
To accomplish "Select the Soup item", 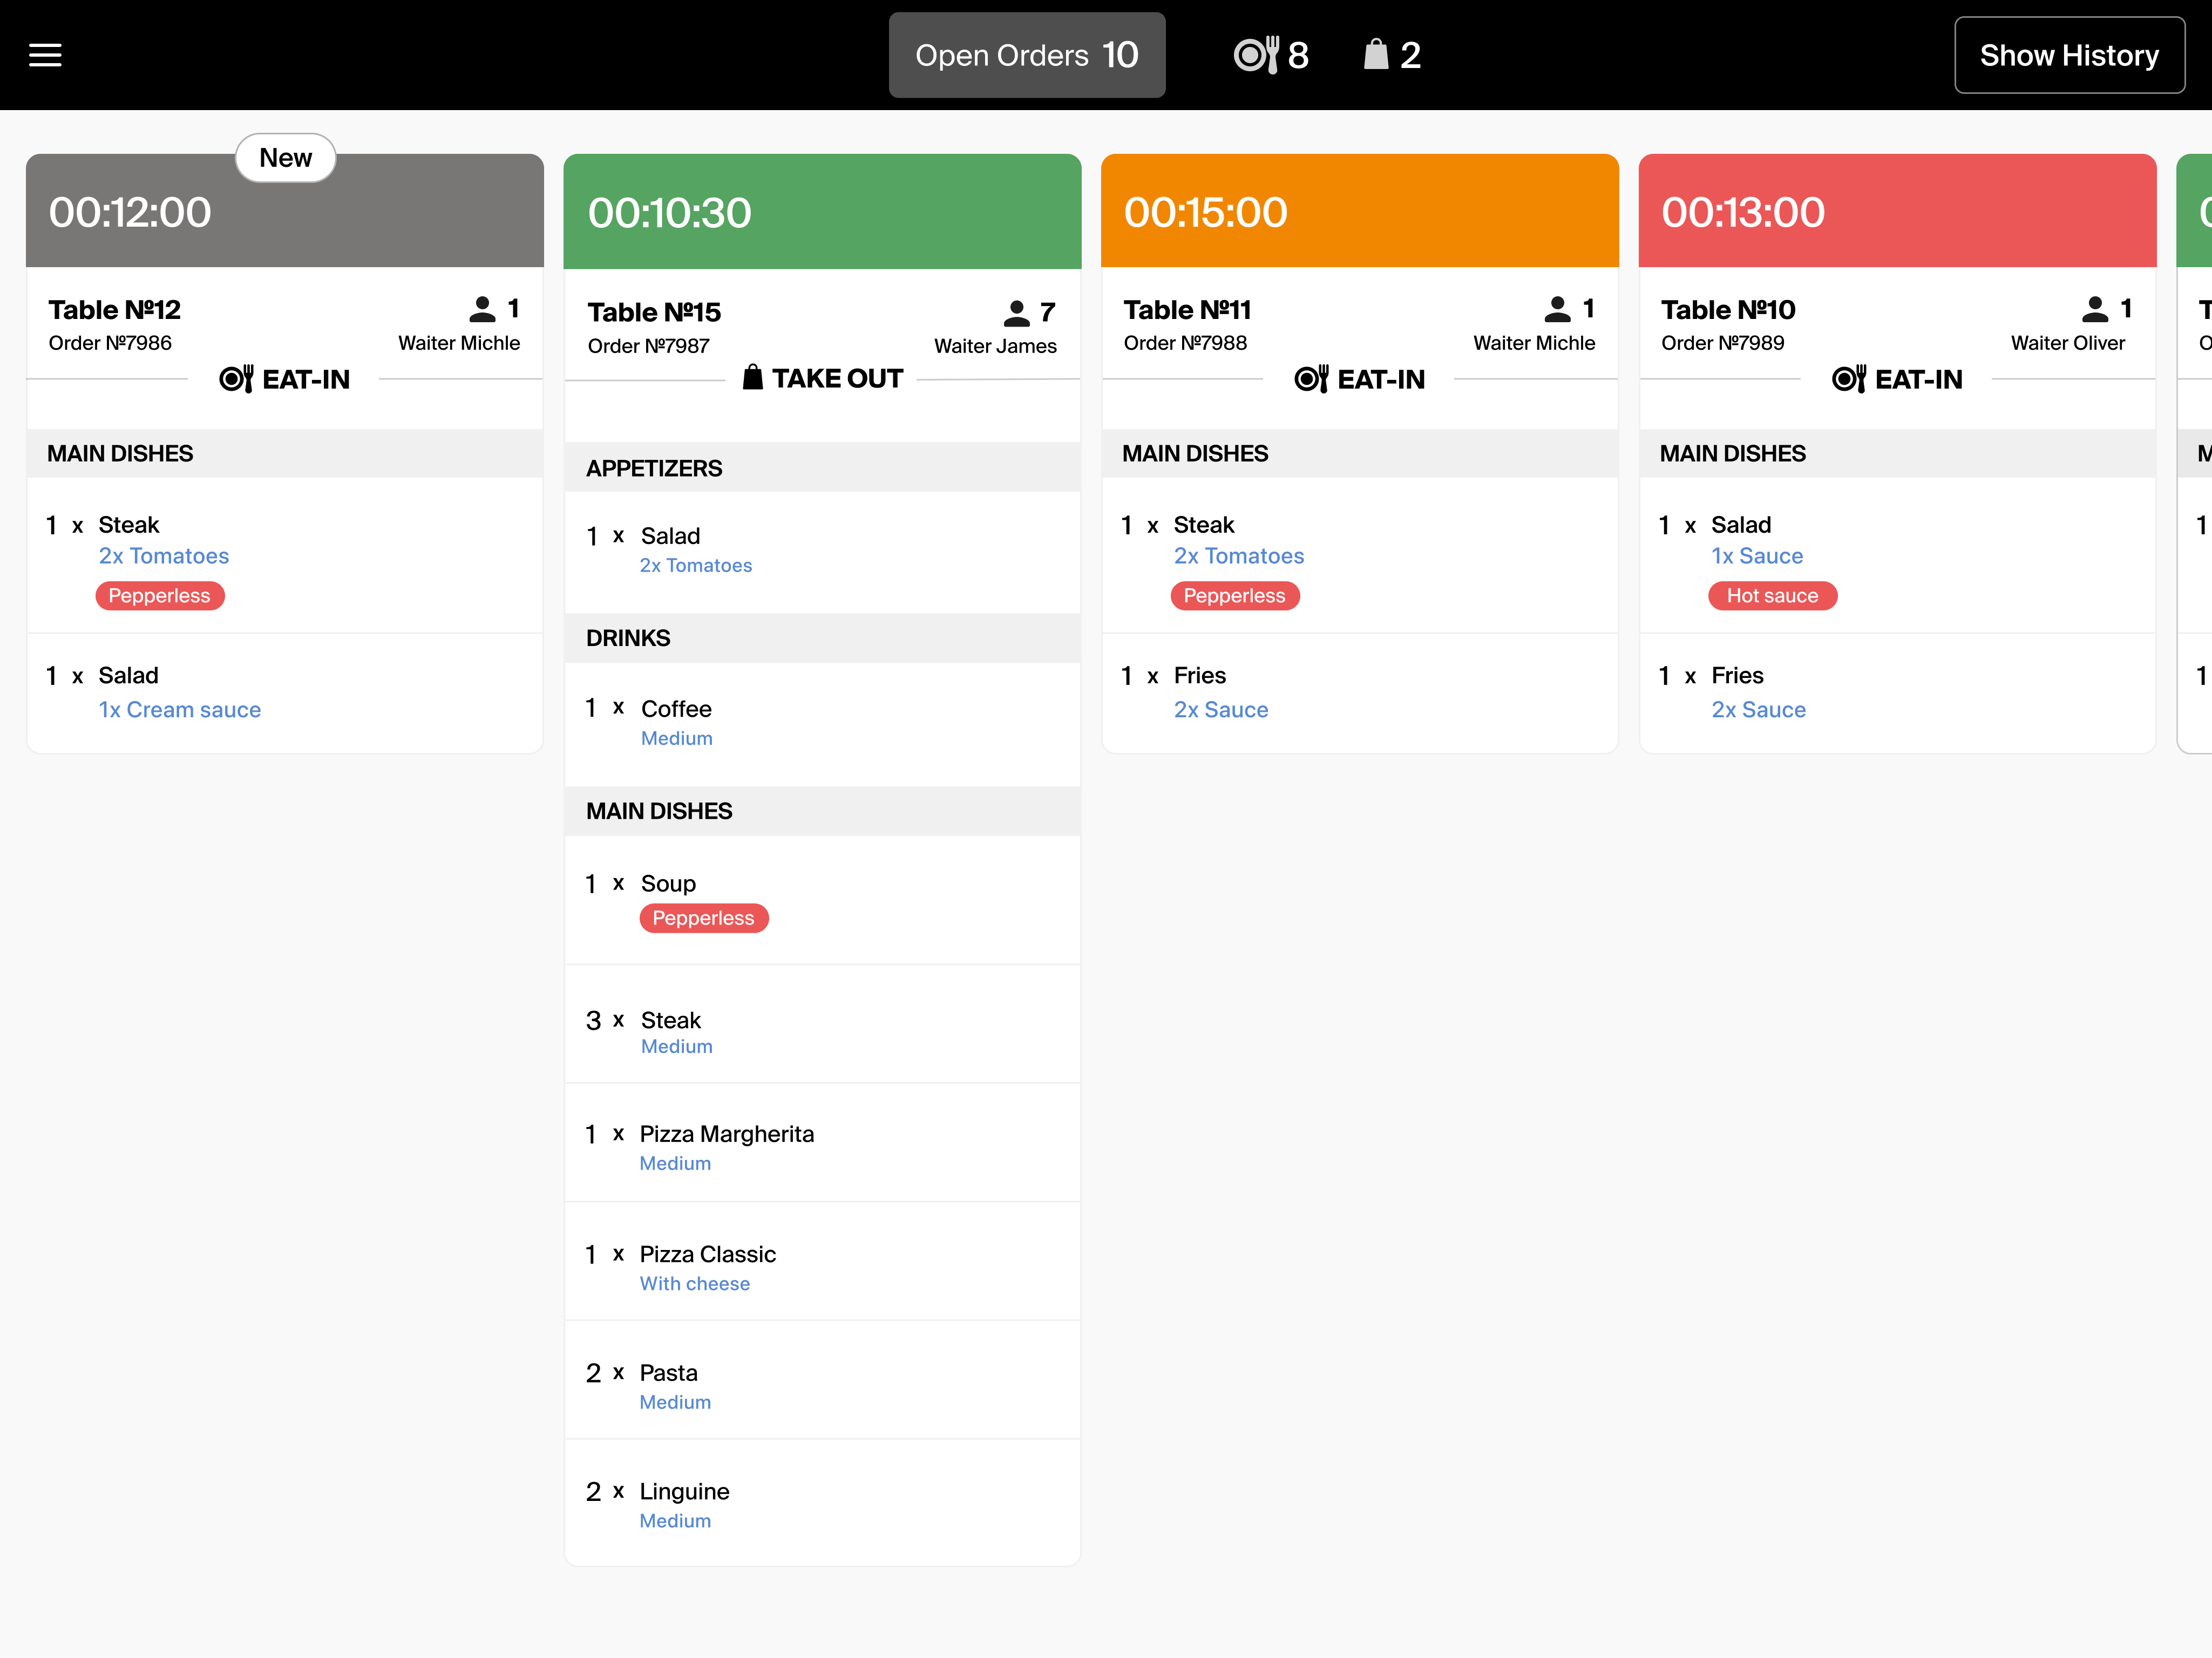I will point(822,900).
